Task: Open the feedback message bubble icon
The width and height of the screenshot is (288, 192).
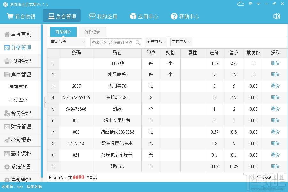Action: [250, 4]
